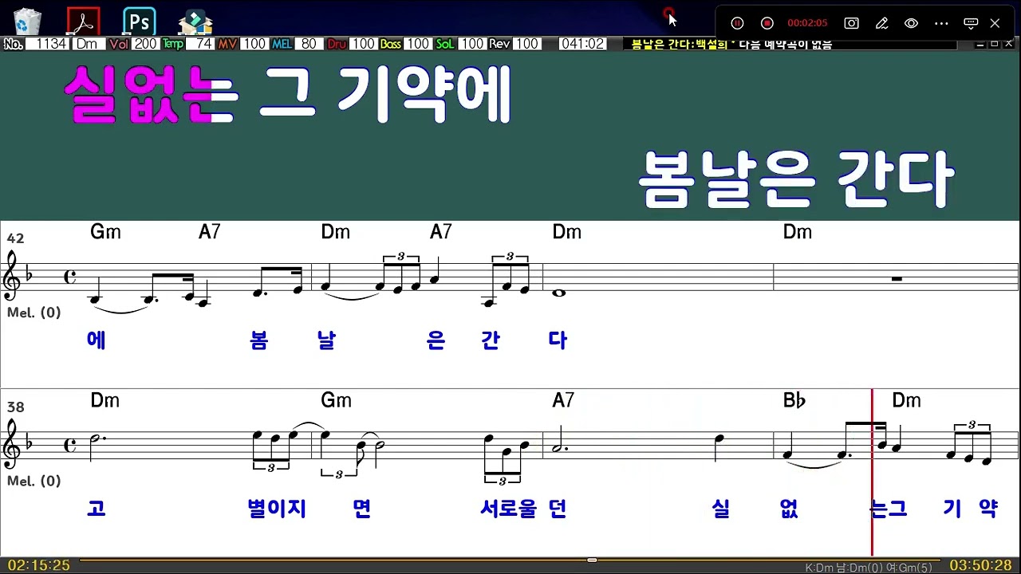Click the MV value 100
Screen dimensions: 1021x574
click(254, 44)
